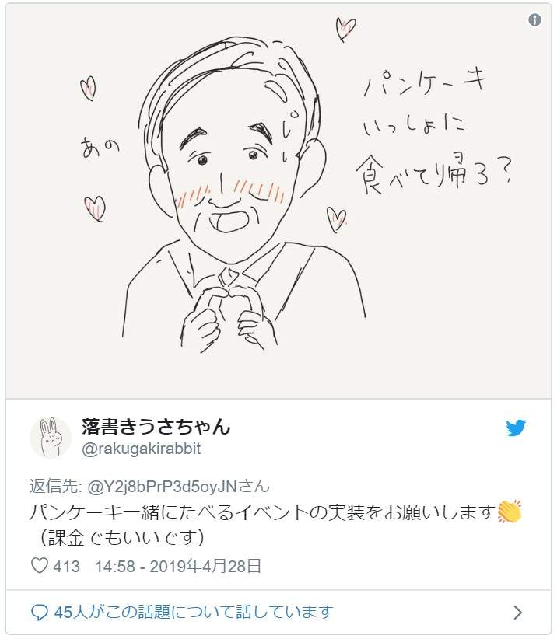Click the heart drawn above the man's head
Screen dimensions: 557x639
pos(345,30)
